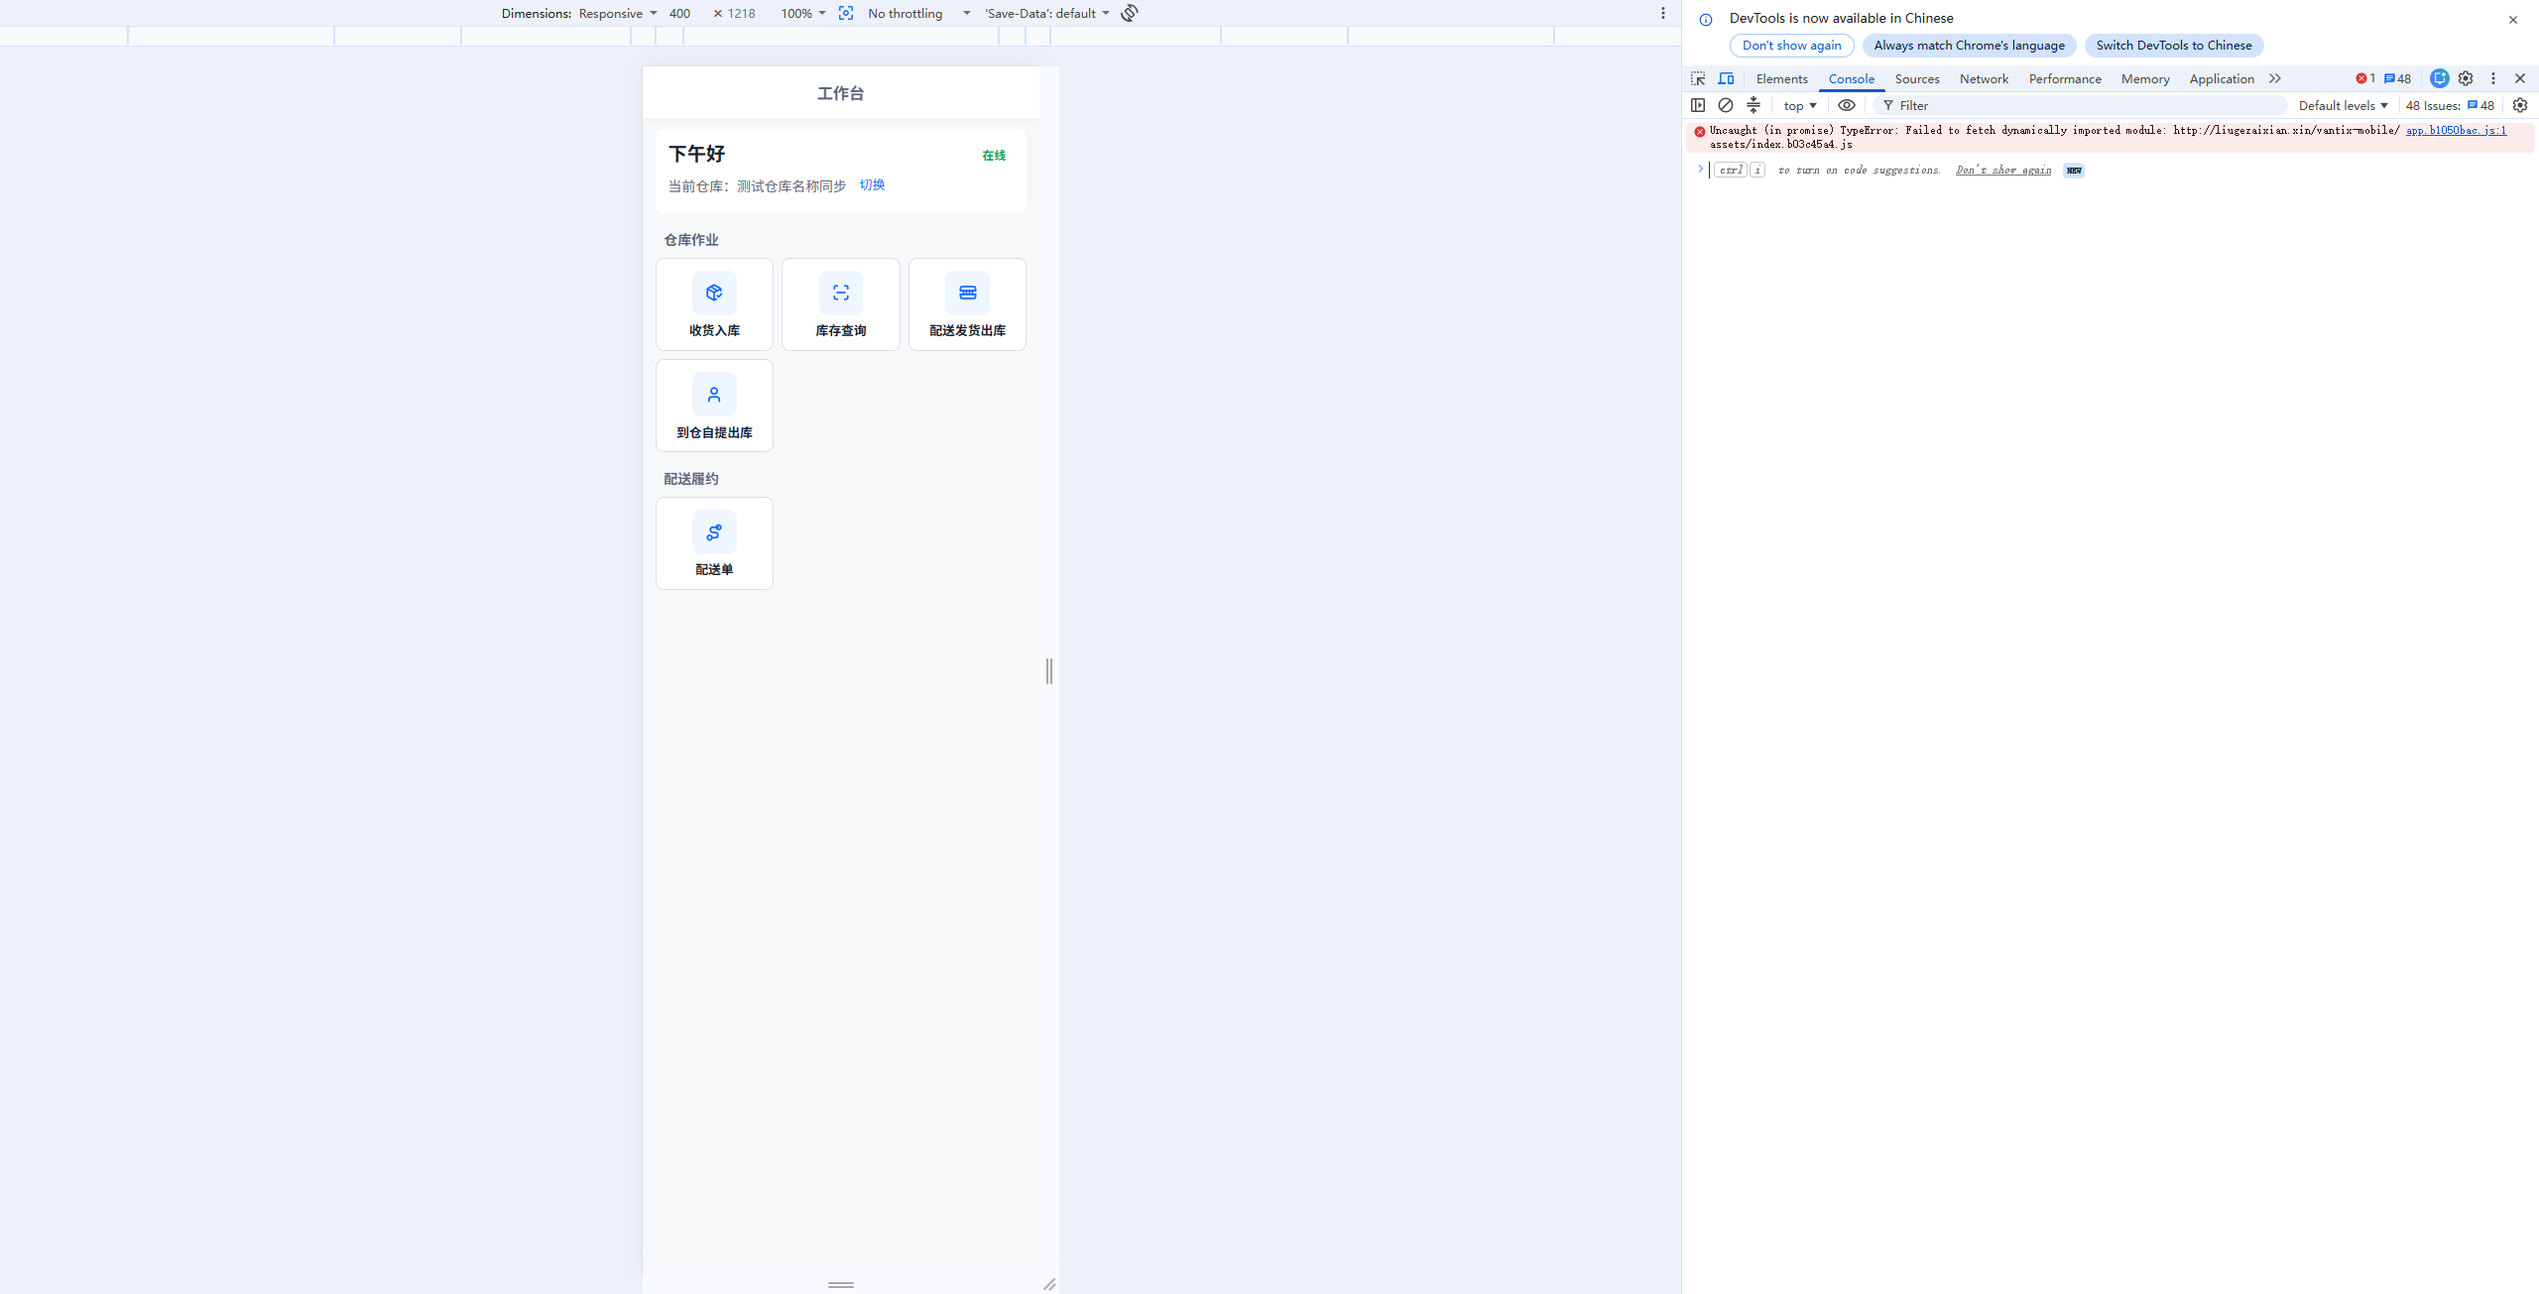Open the 配送发货出库 card
The image size is (2539, 1294).
[x=967, y=304]
